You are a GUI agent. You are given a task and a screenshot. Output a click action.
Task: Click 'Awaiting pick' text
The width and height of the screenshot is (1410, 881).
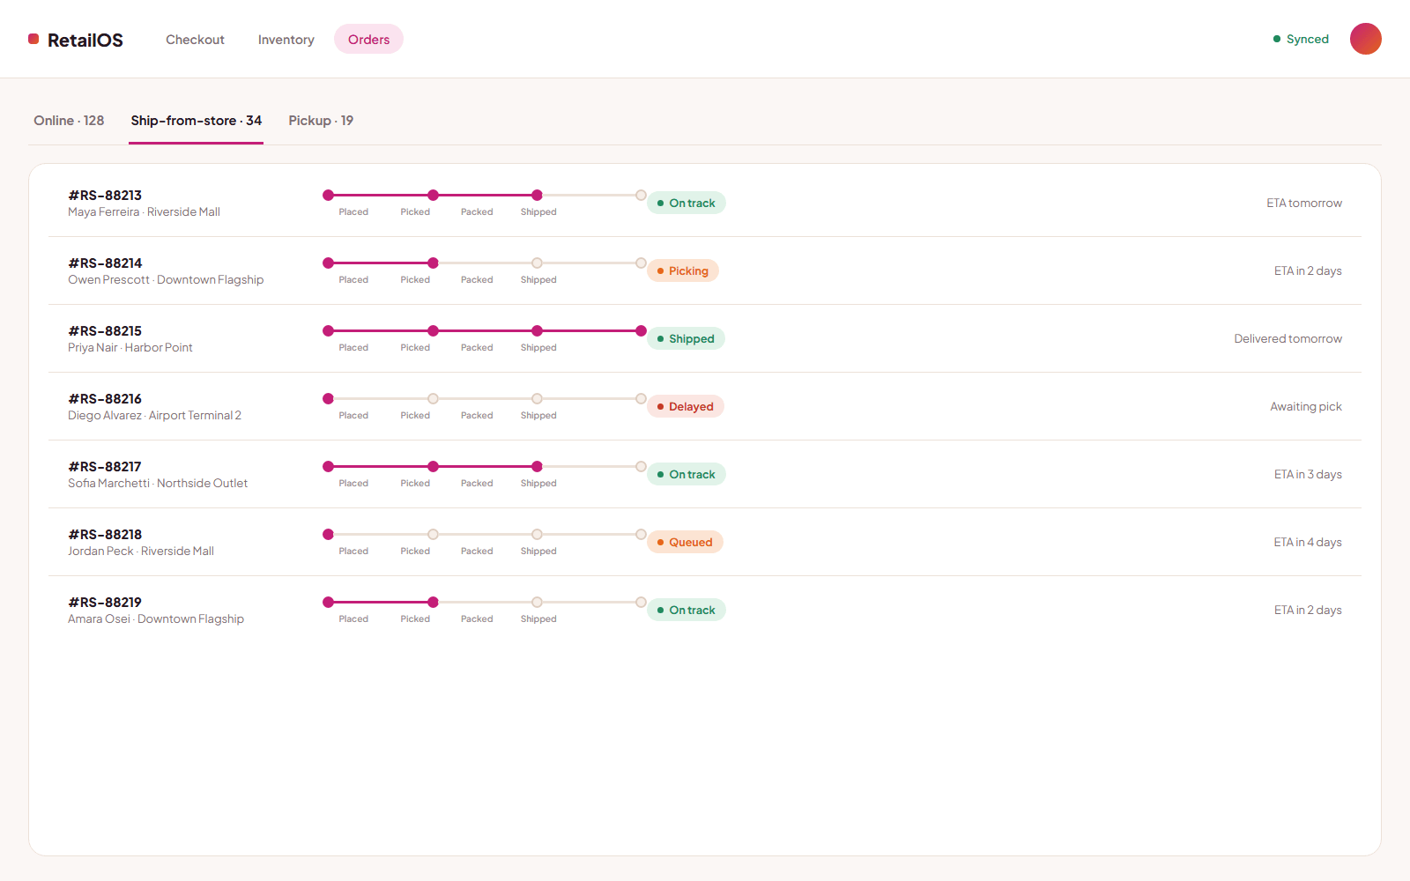1306,406
